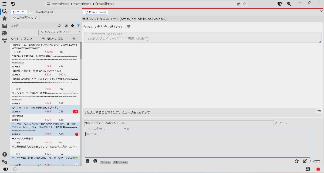Refresh the エッチ thread list
This screenshot has width=324, height=173.
(x=60, y=26)
